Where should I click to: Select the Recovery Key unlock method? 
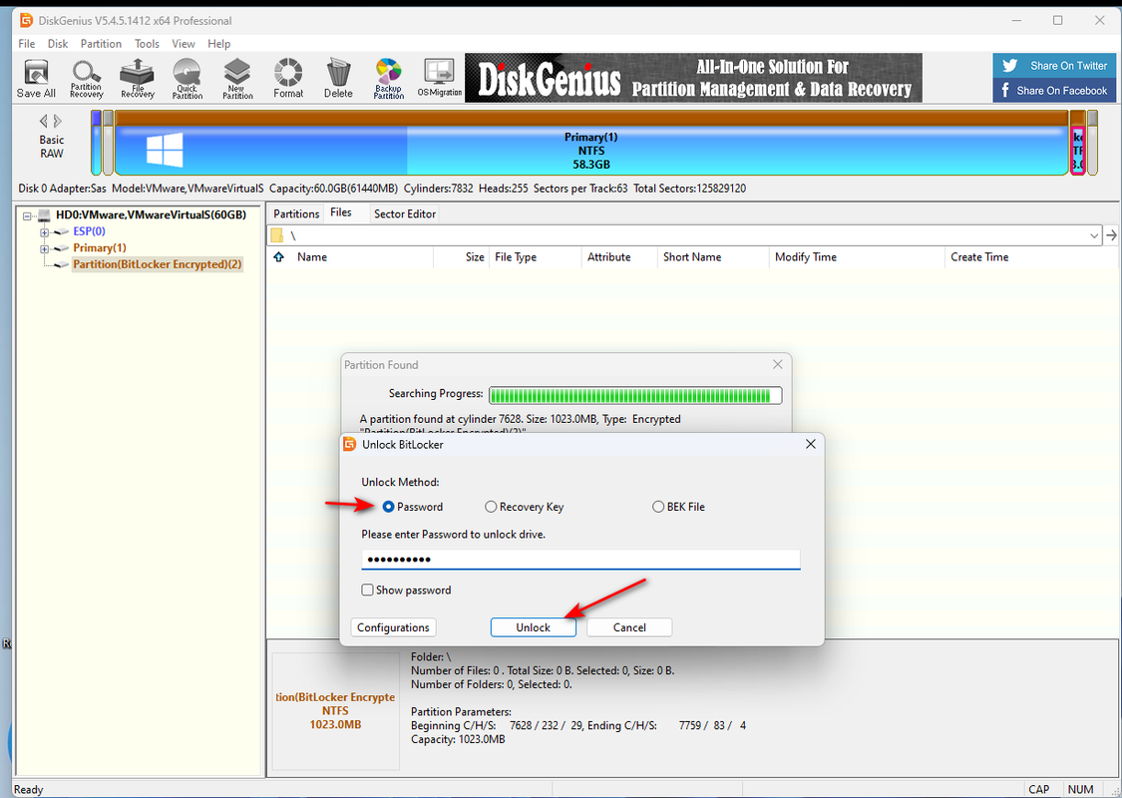pyautogui.click(x=525, y=507)
